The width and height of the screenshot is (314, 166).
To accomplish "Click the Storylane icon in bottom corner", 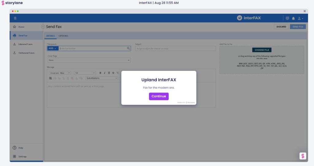I will (303, 156).
